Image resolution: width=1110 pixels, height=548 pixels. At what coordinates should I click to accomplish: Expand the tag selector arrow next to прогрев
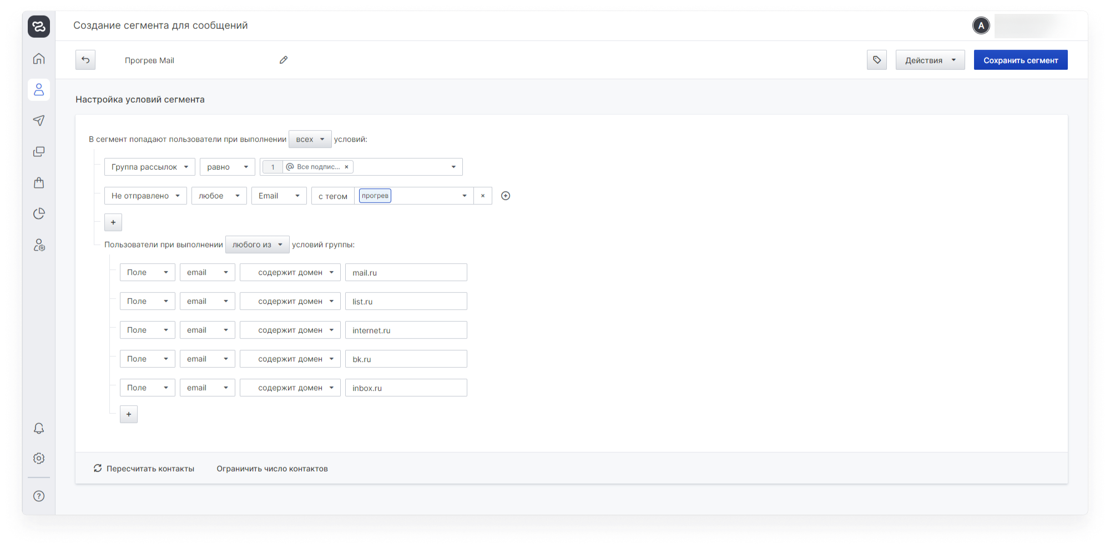coord(465,196)
